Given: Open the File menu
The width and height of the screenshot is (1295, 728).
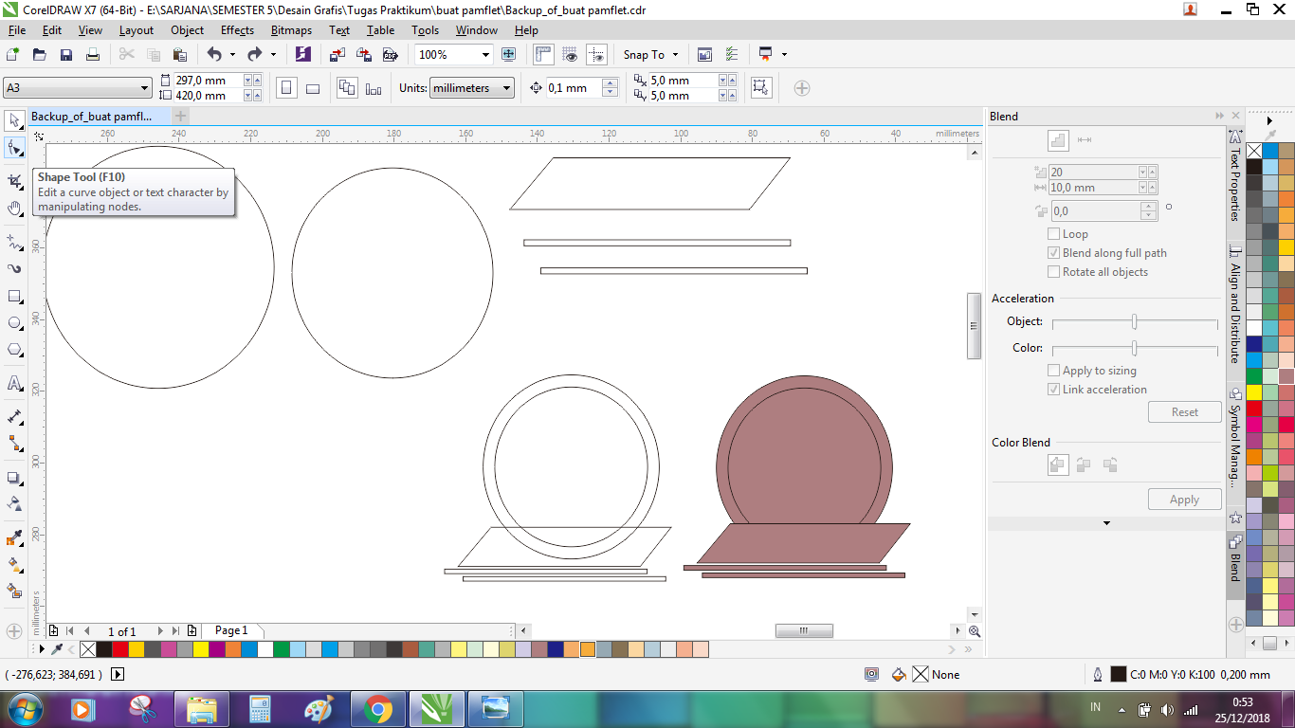Looking at the screenshot, I should pos(17,30).
